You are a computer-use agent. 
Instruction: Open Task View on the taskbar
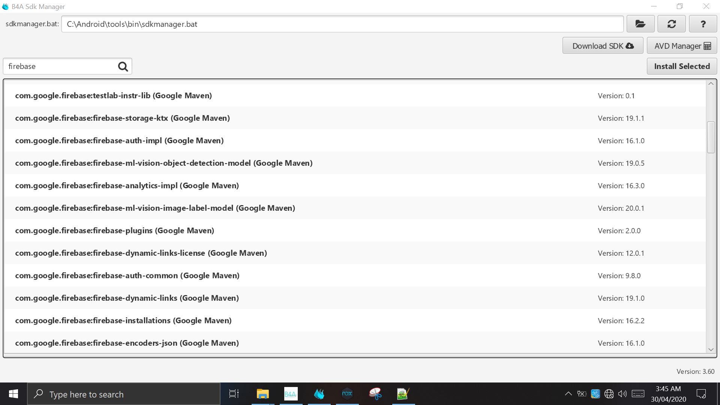coord(234,394)
